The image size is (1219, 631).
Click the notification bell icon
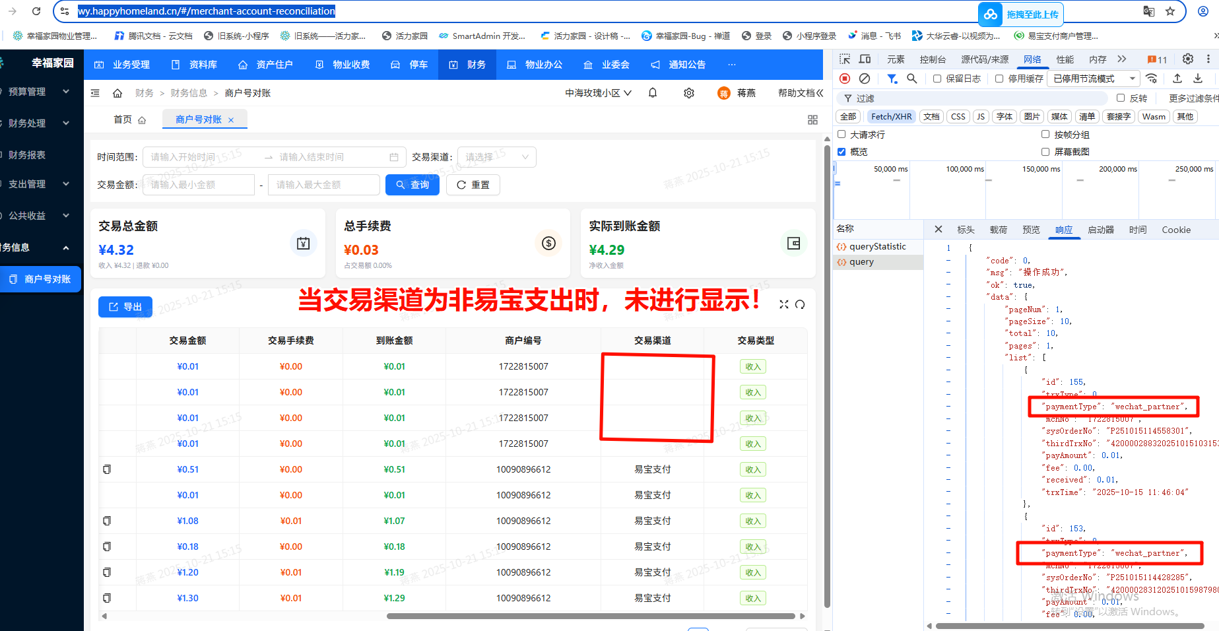tap(653, 93)
